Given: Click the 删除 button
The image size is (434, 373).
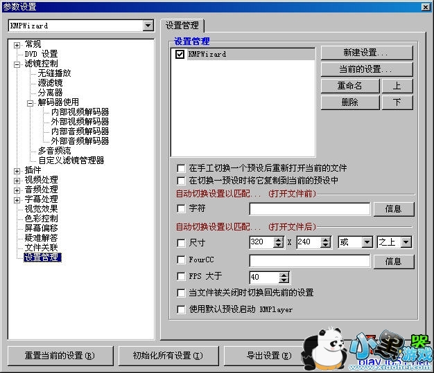Looking at the screenshot, I should pyautogui.click(x=350, y=102).
